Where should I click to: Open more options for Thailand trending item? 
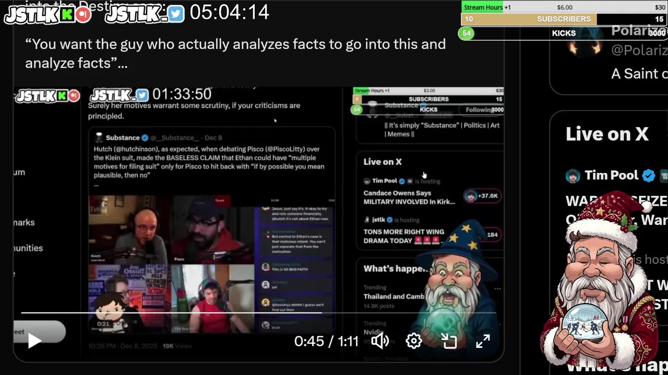[497, 288]
